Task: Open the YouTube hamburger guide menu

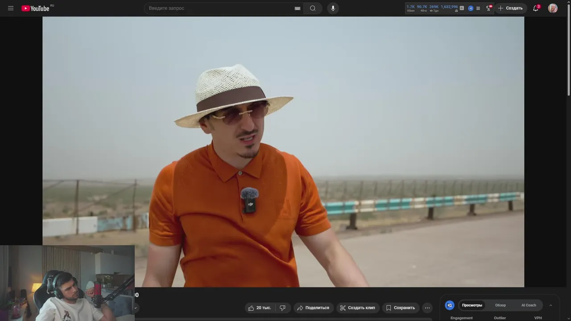Action: (11, 8)
